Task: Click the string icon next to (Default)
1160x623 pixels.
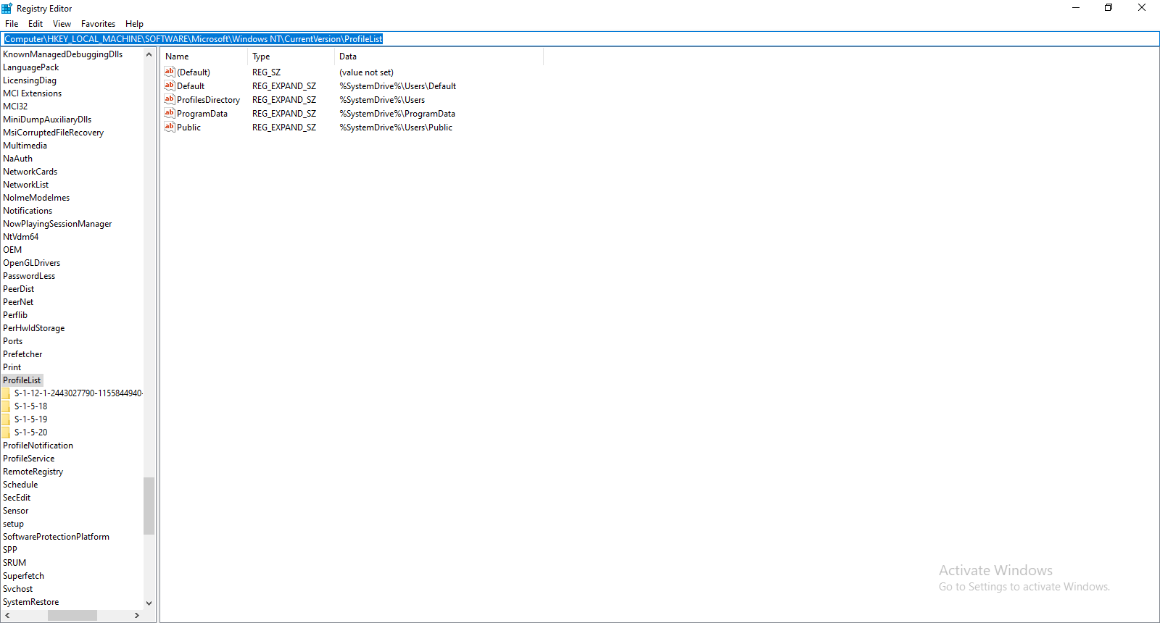Action: 170,72
